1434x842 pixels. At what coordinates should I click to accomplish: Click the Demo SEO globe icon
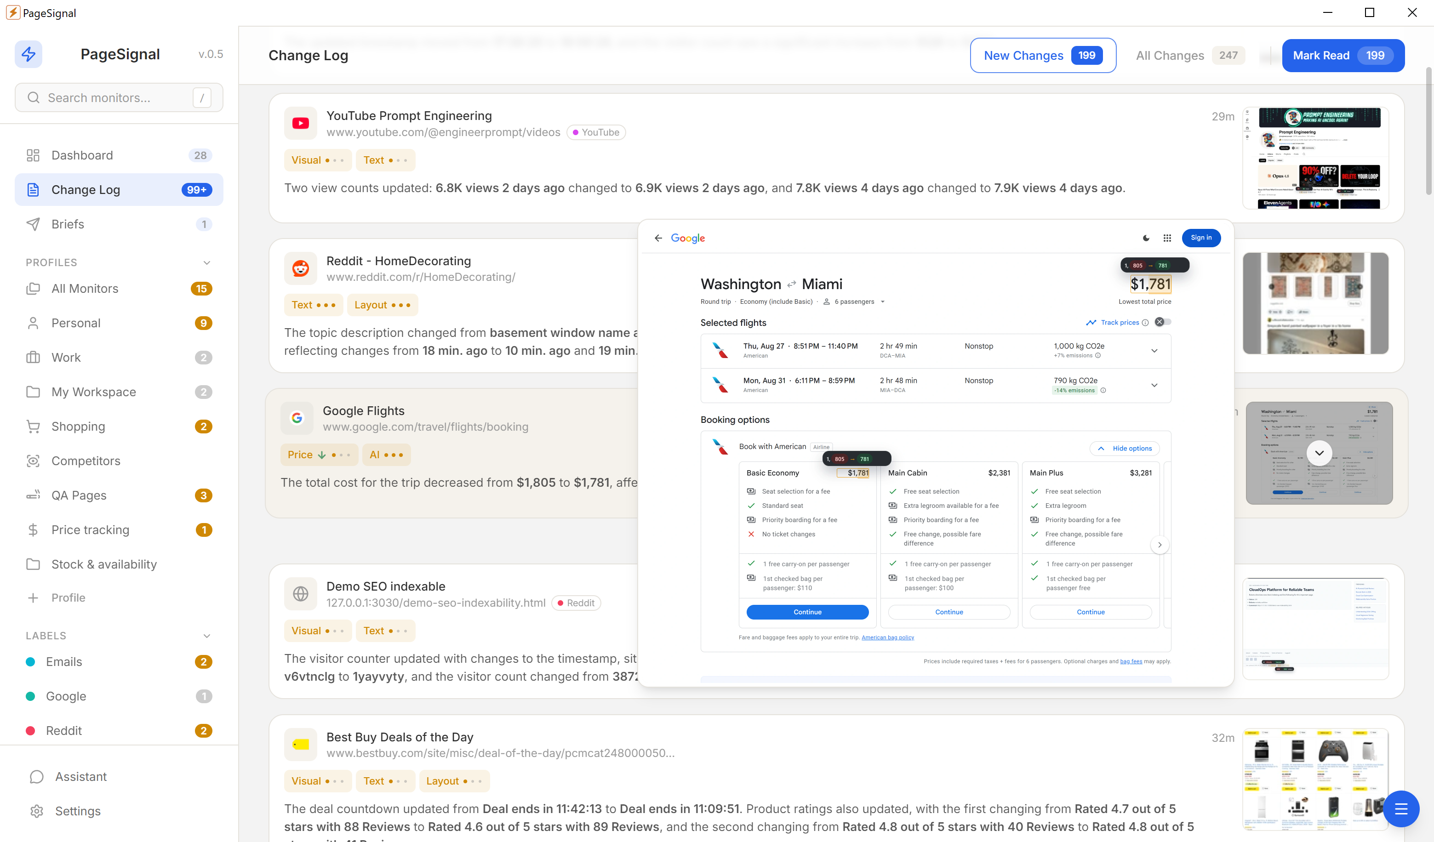click(301, 594)
